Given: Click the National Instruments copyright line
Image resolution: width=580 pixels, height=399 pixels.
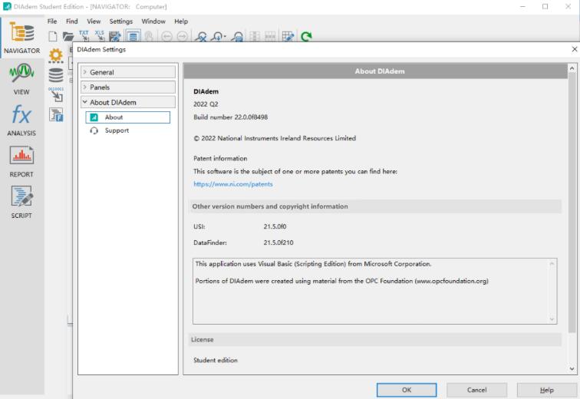Looking at the screenshot, I should [275, 138].
